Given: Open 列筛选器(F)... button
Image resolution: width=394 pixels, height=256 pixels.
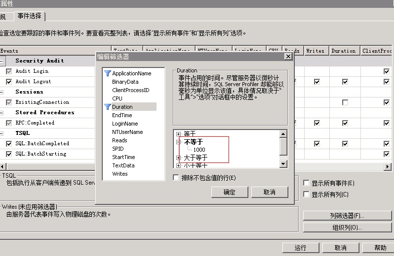Looking at the screenshot, I should 347,216.
